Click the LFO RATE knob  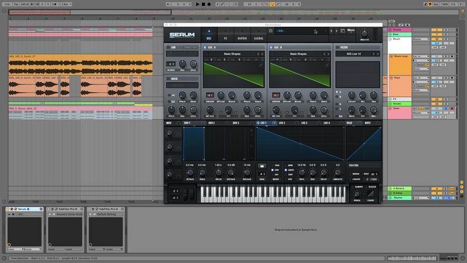(x=301, y=172)
